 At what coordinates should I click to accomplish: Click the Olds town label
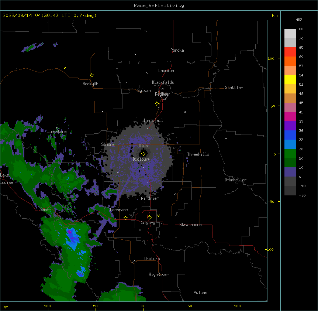point(143,146)
